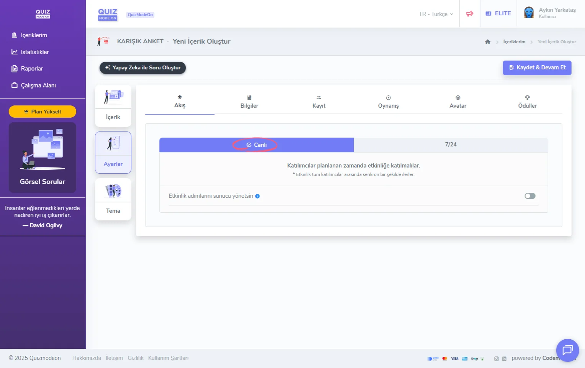Open Raporlar in the sidebar
The image size is (585, 368).
(32, 69)
